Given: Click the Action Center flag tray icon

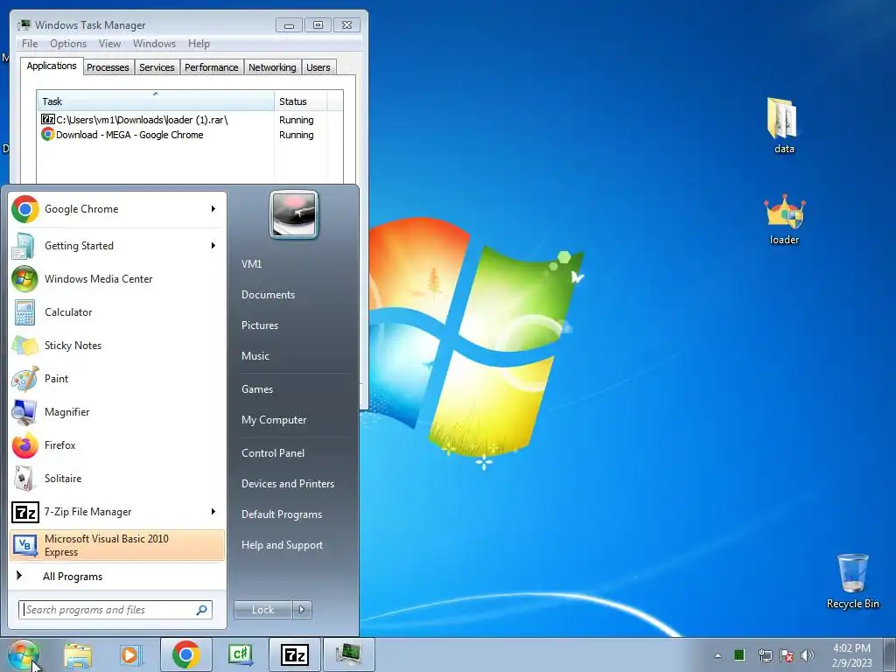Looking at the screenshot, I should (787, 655).
